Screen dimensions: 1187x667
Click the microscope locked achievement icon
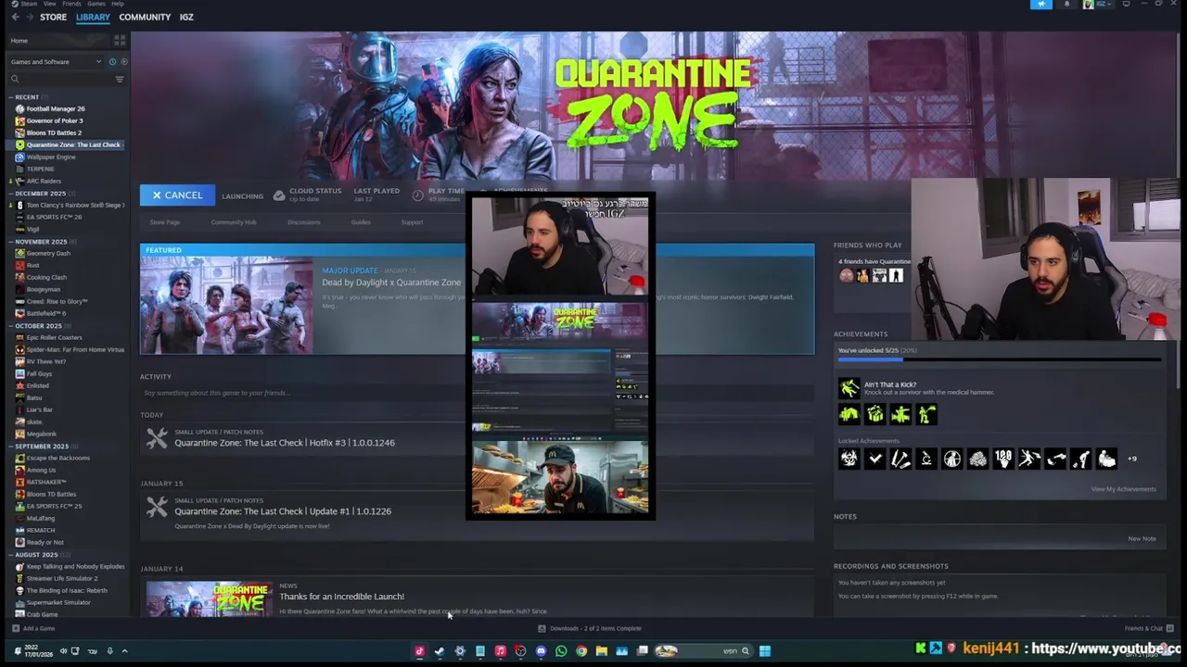tap(926, 459)
